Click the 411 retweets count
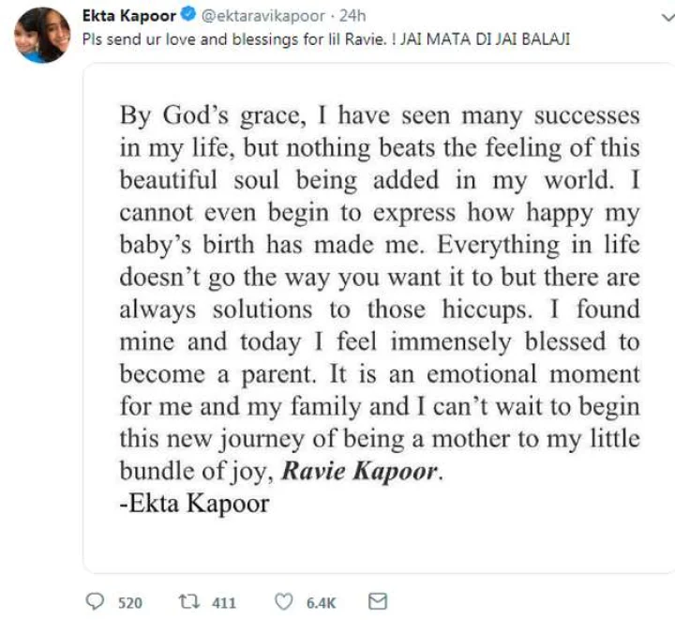The height and width of the screenshot is (620, 675). 224,603
